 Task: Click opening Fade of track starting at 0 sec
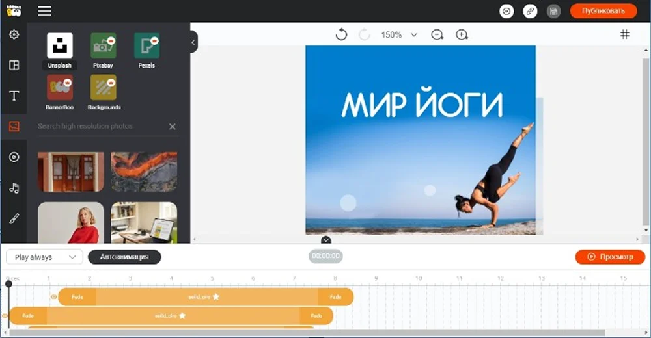(28, 316)
